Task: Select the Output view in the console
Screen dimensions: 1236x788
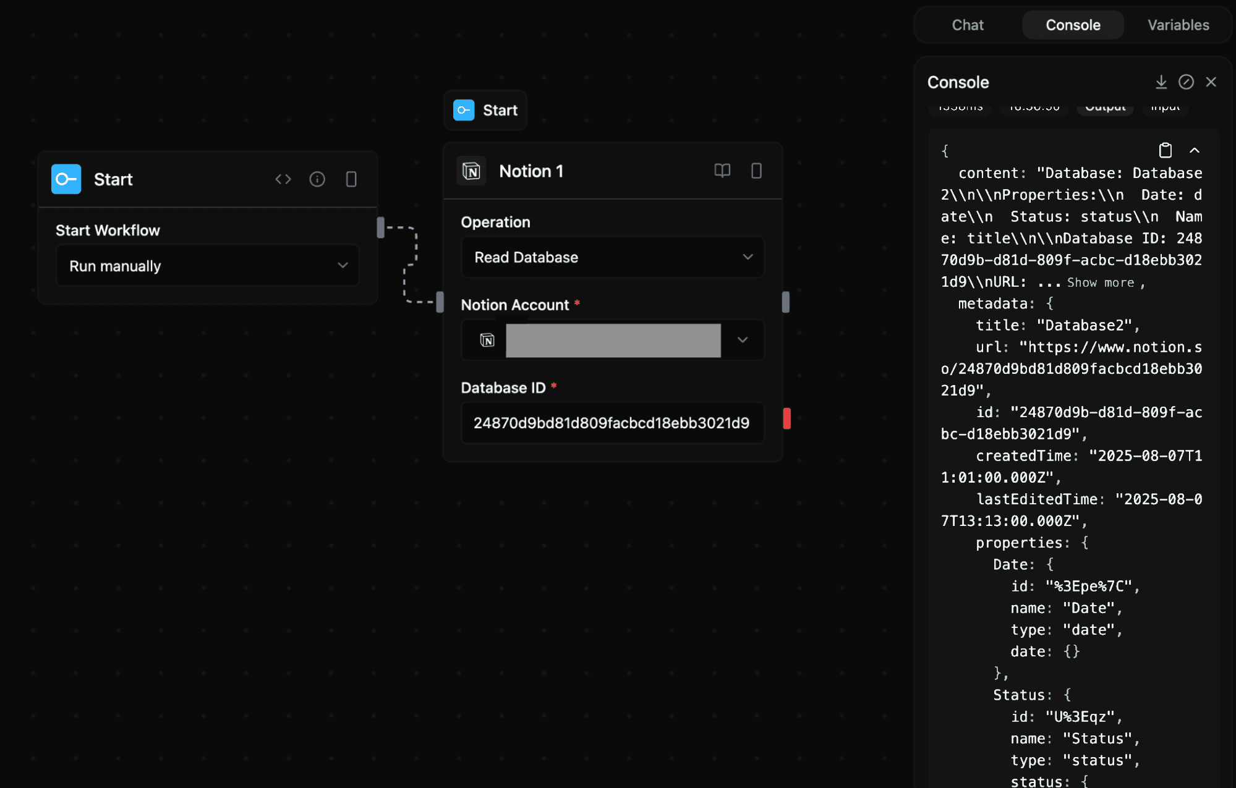Action: [x=1105, y=106]
